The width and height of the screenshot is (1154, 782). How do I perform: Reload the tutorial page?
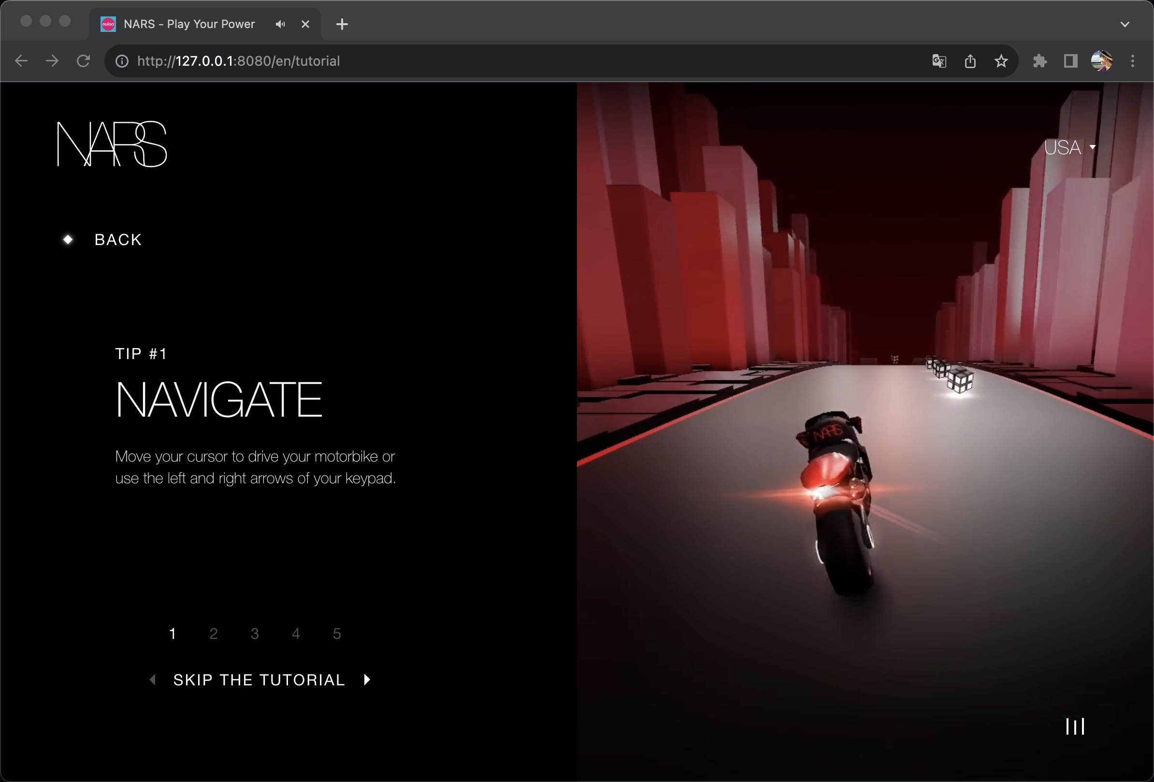point(83,61)
